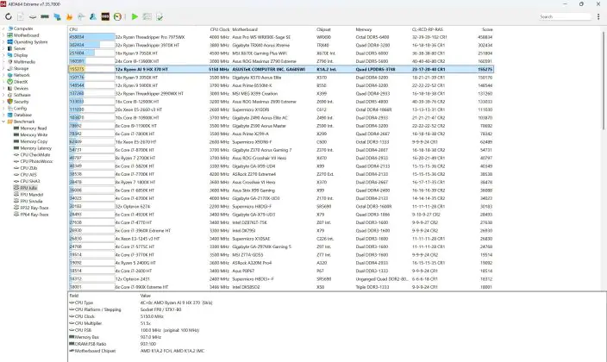The image size is (607, 362).
Task: Expand the Network tree node
Action: (x=3, y=75)
